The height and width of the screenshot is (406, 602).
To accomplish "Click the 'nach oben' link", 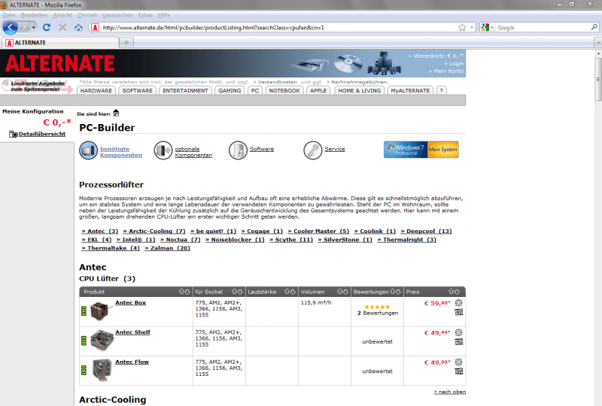I will 449,392.
